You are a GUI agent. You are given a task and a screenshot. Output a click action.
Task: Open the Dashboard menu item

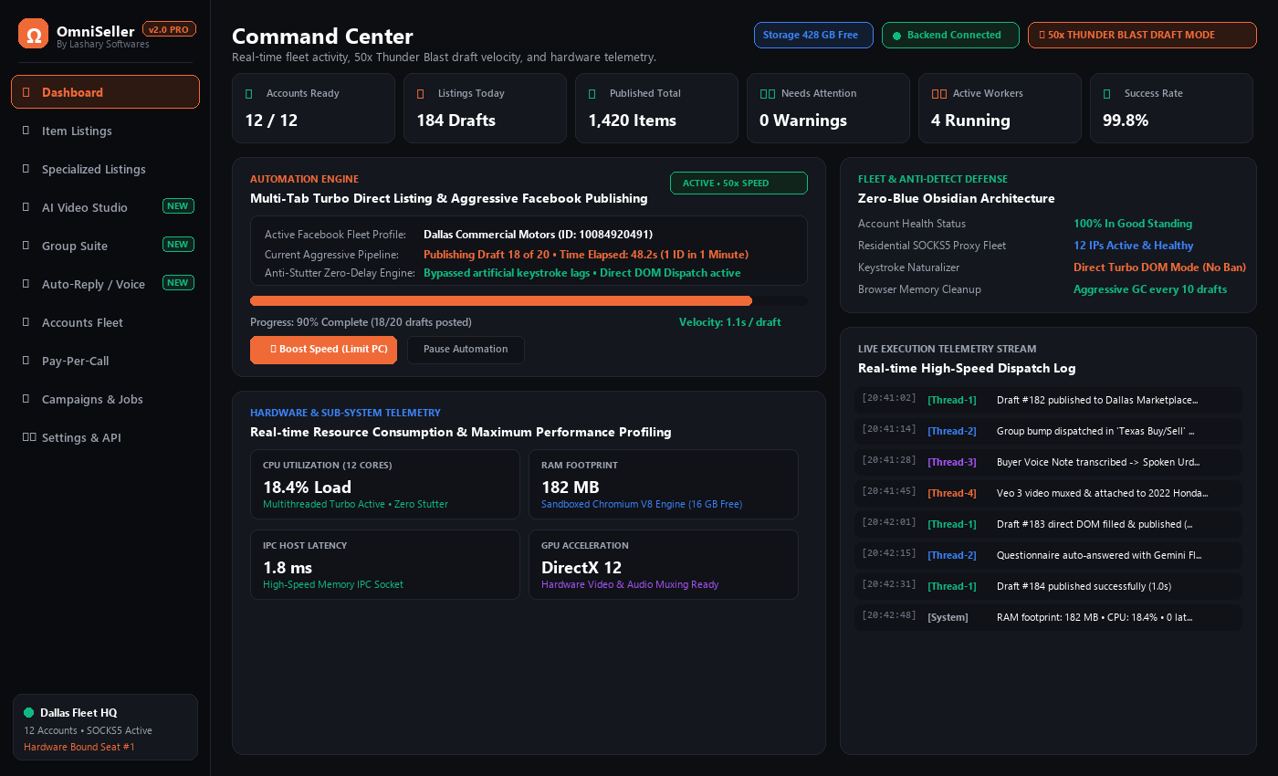[105, 92]
